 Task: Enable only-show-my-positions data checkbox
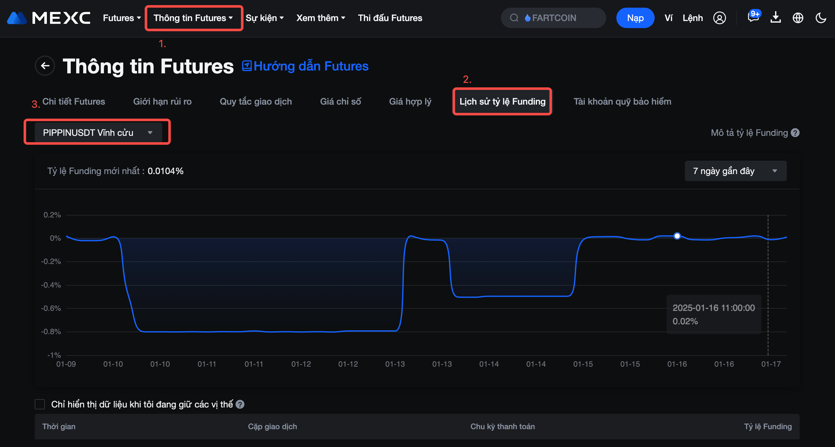(x=40, y=404)
